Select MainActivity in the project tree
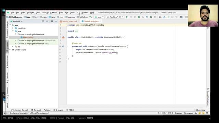 [28, 37]
